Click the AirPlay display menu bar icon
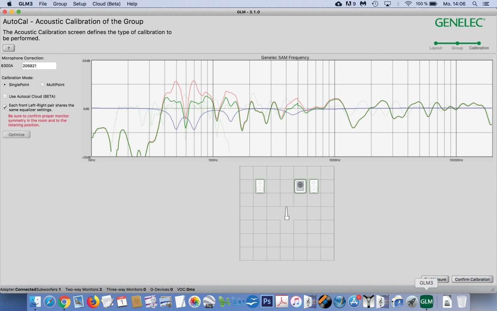This screenshot has width=497, height=311. pos(387,4)
